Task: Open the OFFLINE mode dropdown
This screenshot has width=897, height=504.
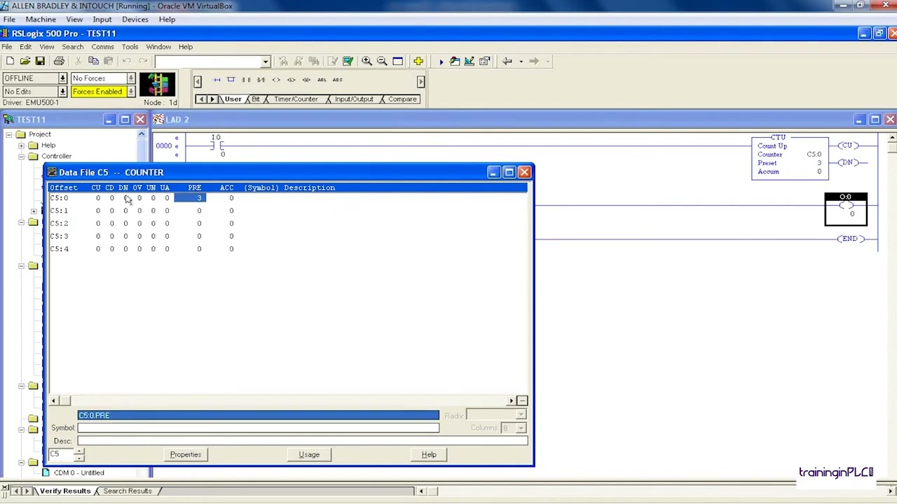Action: 62,78
